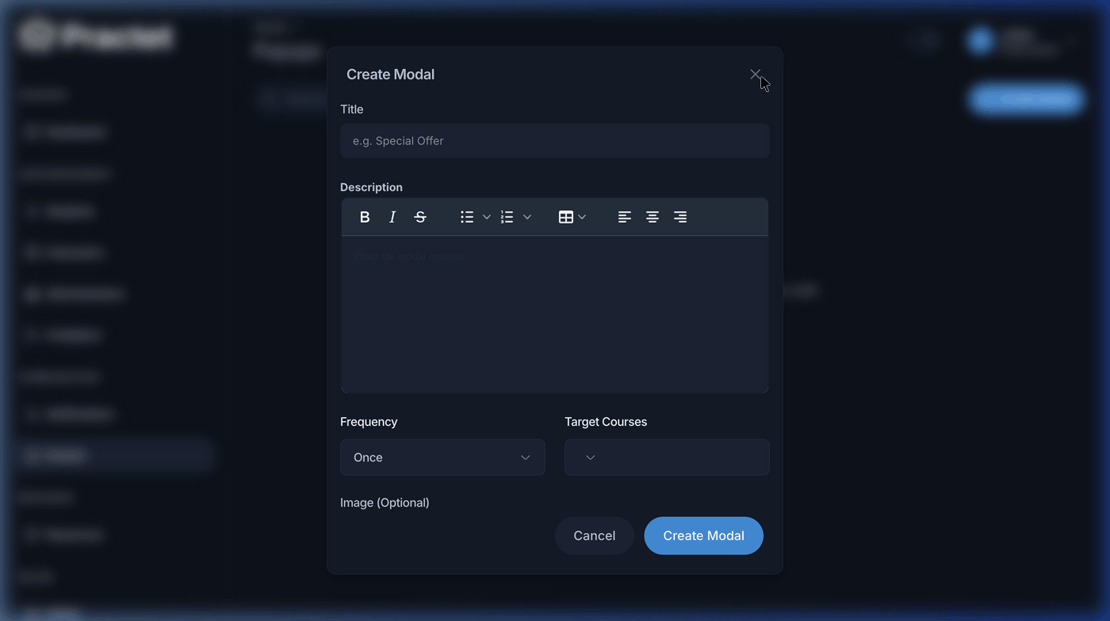
Task: Insert a table in description
Action: coord(566,217)
